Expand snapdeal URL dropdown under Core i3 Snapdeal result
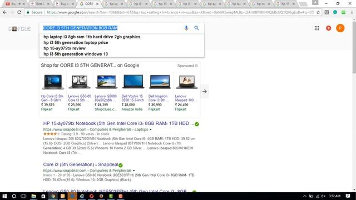This screenshot has width=356, height=200. (x=134, y=171)
